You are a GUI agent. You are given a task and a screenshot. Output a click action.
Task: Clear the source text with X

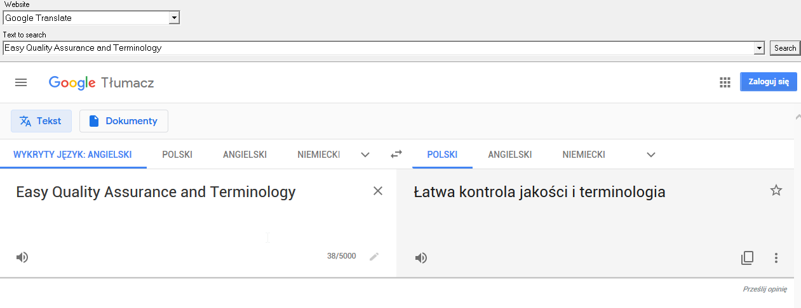coord(378,191)
